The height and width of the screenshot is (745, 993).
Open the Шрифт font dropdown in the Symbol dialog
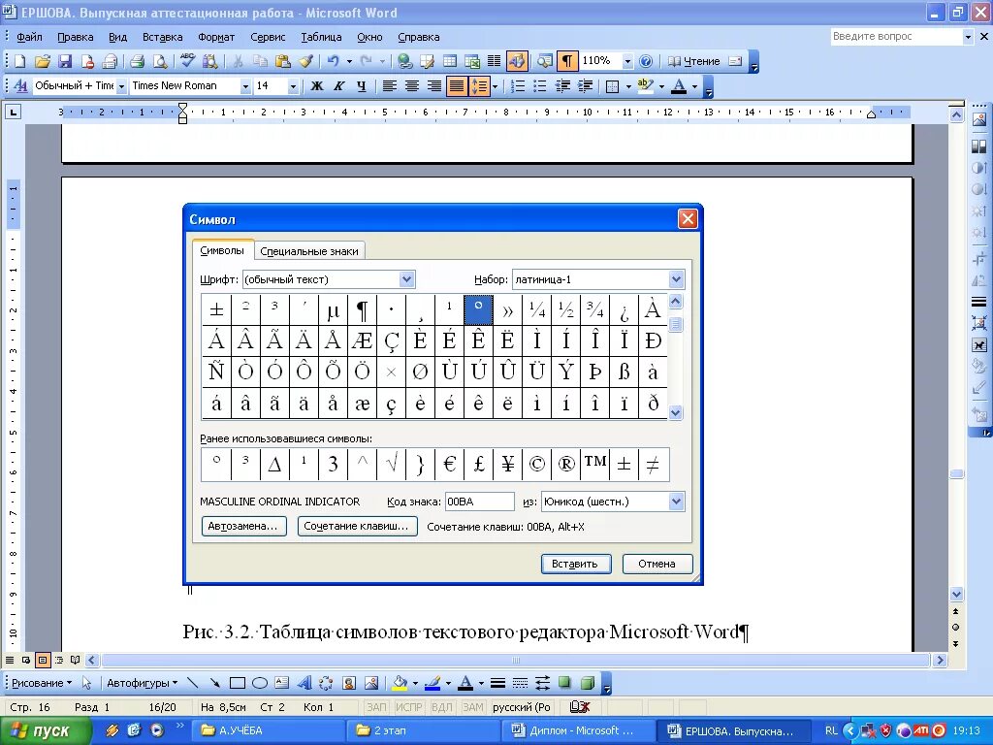click(x=406, y=279)
